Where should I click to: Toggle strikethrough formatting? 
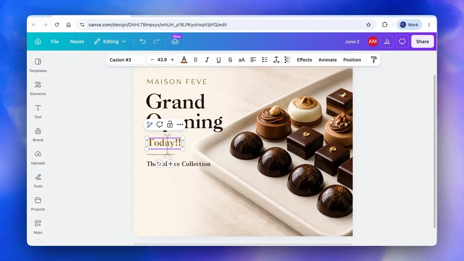(230, 60)
